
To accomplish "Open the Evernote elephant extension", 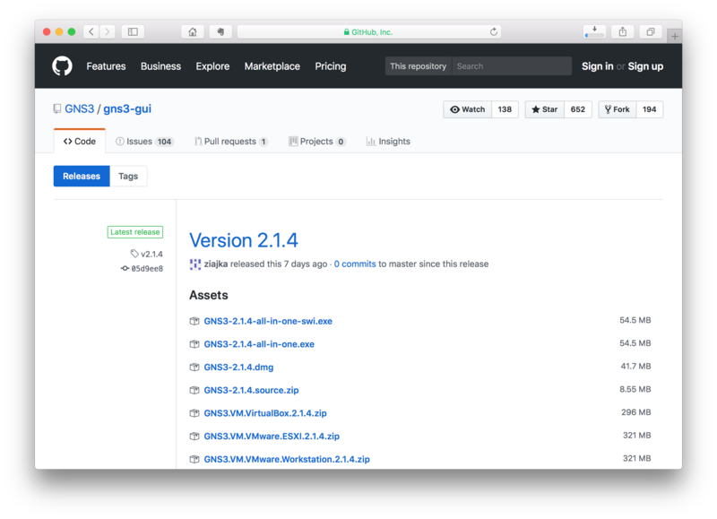I will tap(220, 31).
